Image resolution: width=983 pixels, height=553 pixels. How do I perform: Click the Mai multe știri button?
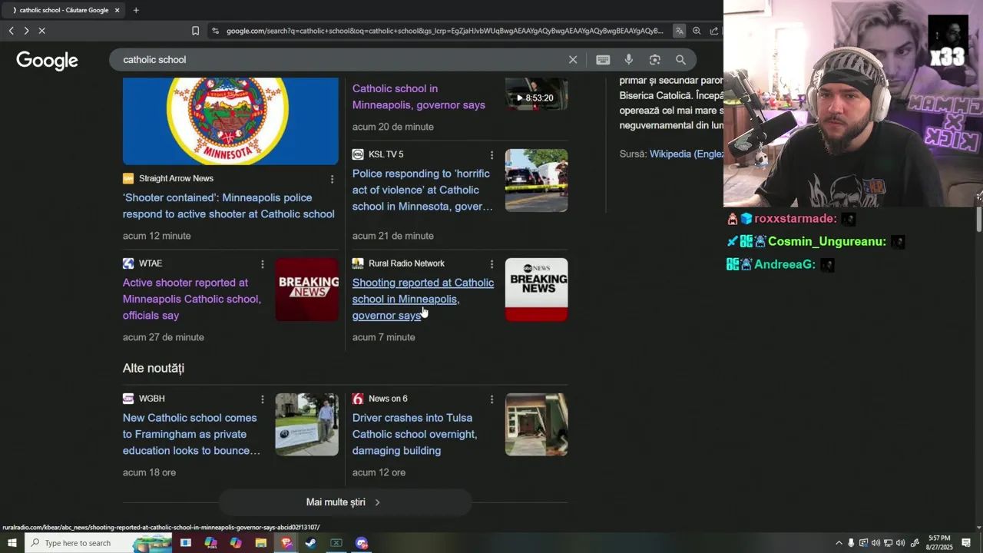[x=345, y=502]
